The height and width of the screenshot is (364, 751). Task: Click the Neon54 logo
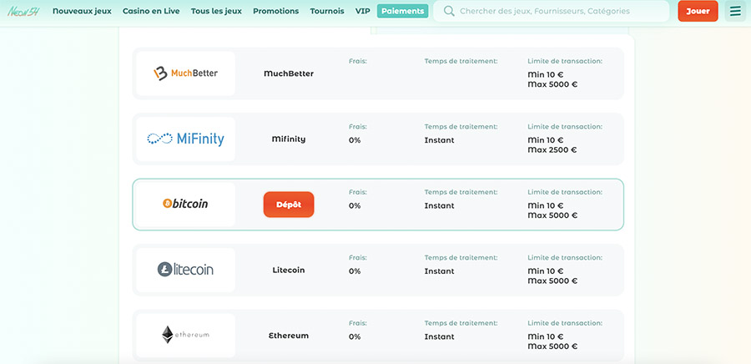(23, 11)
